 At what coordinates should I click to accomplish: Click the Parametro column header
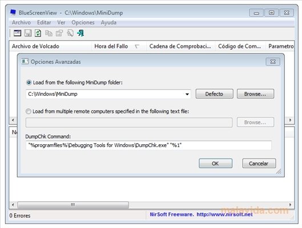[x=280, y=46]
